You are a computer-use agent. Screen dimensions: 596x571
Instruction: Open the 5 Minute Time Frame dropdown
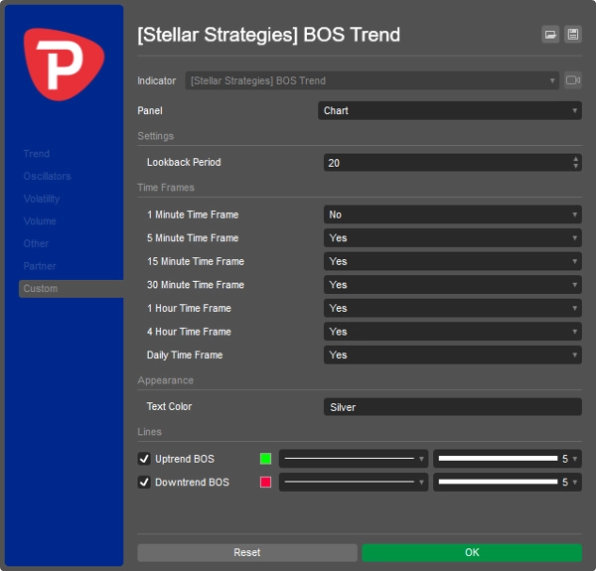click(453, 237)
